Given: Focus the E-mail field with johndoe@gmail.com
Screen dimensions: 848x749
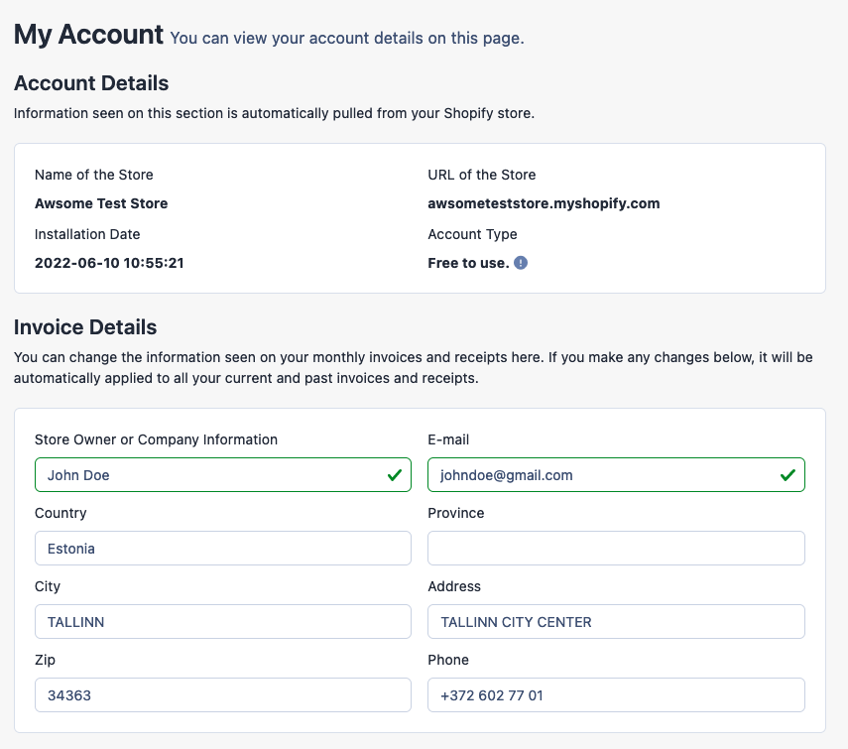Looking at the screenshot, I should [616, 475].
